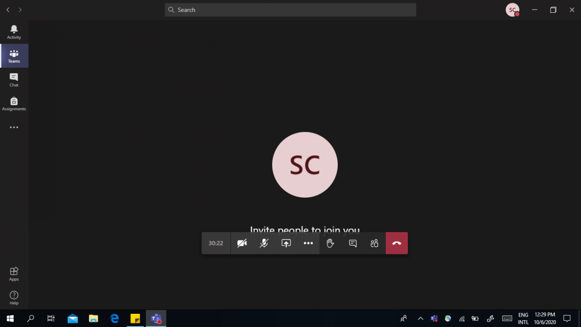
Task: Show more apps via sidebar ellipsis
Action: coord(14,128)
